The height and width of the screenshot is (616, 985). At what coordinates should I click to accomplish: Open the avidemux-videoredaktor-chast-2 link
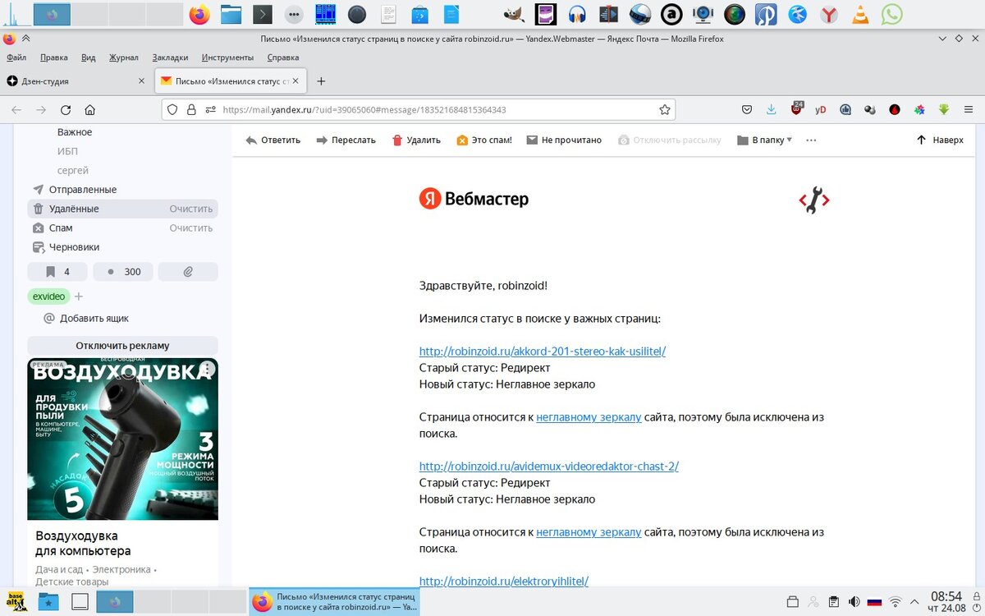click(549, 467)
